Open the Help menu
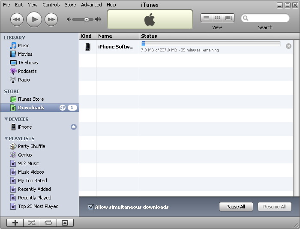The height and width of the screenshot is (229, 300). point(111,5)
